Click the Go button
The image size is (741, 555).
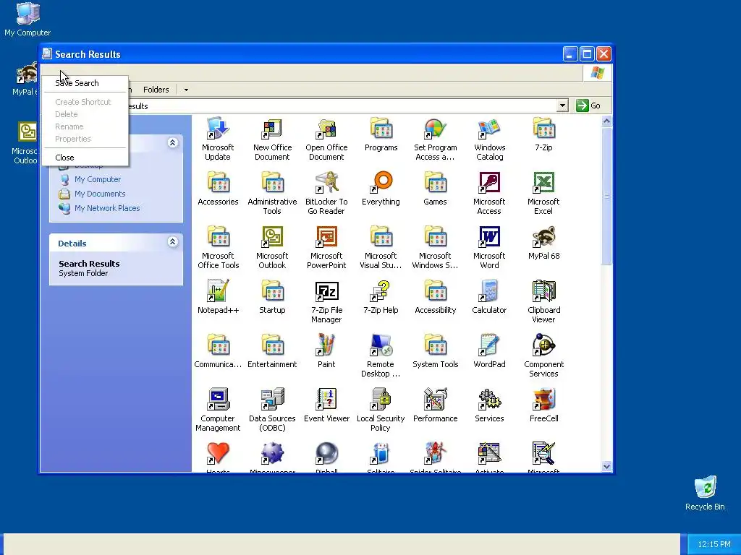(x=588, y=106)
